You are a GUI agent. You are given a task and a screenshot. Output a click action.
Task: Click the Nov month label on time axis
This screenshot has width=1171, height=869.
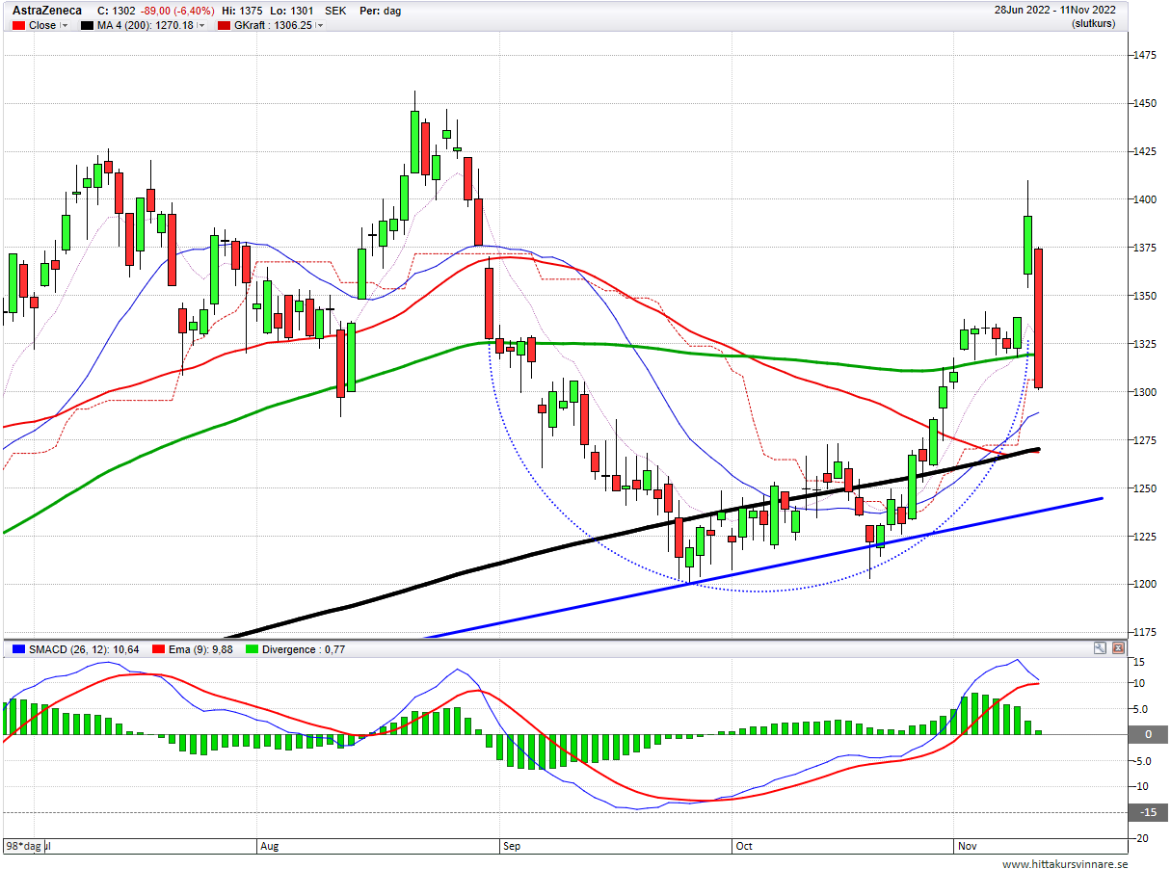(967, 846)
